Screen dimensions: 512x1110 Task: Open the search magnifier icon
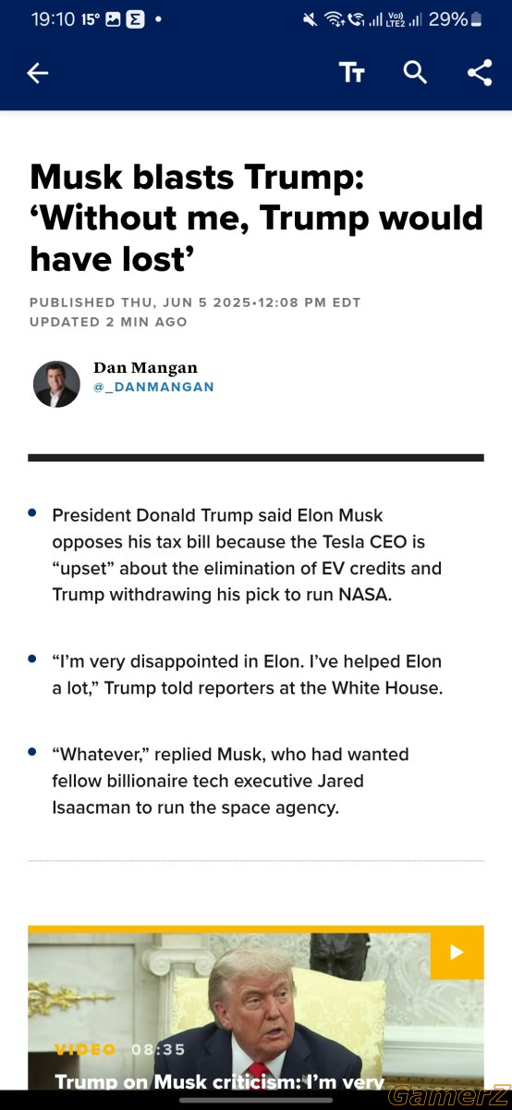click(415, 73)
